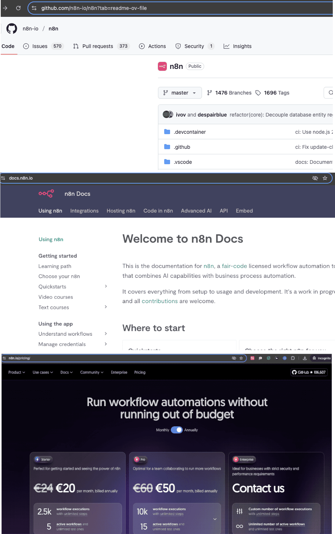
Task: Expand Quickstarts in docs sidebar
Action: point(106,286)
